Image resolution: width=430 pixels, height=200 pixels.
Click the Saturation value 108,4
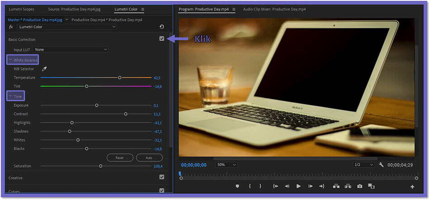point(158,166)
